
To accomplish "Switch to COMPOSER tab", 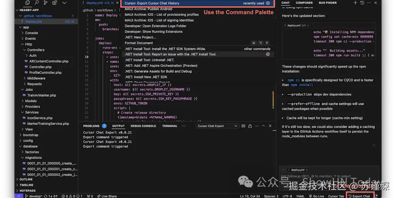I will (304, 3).
